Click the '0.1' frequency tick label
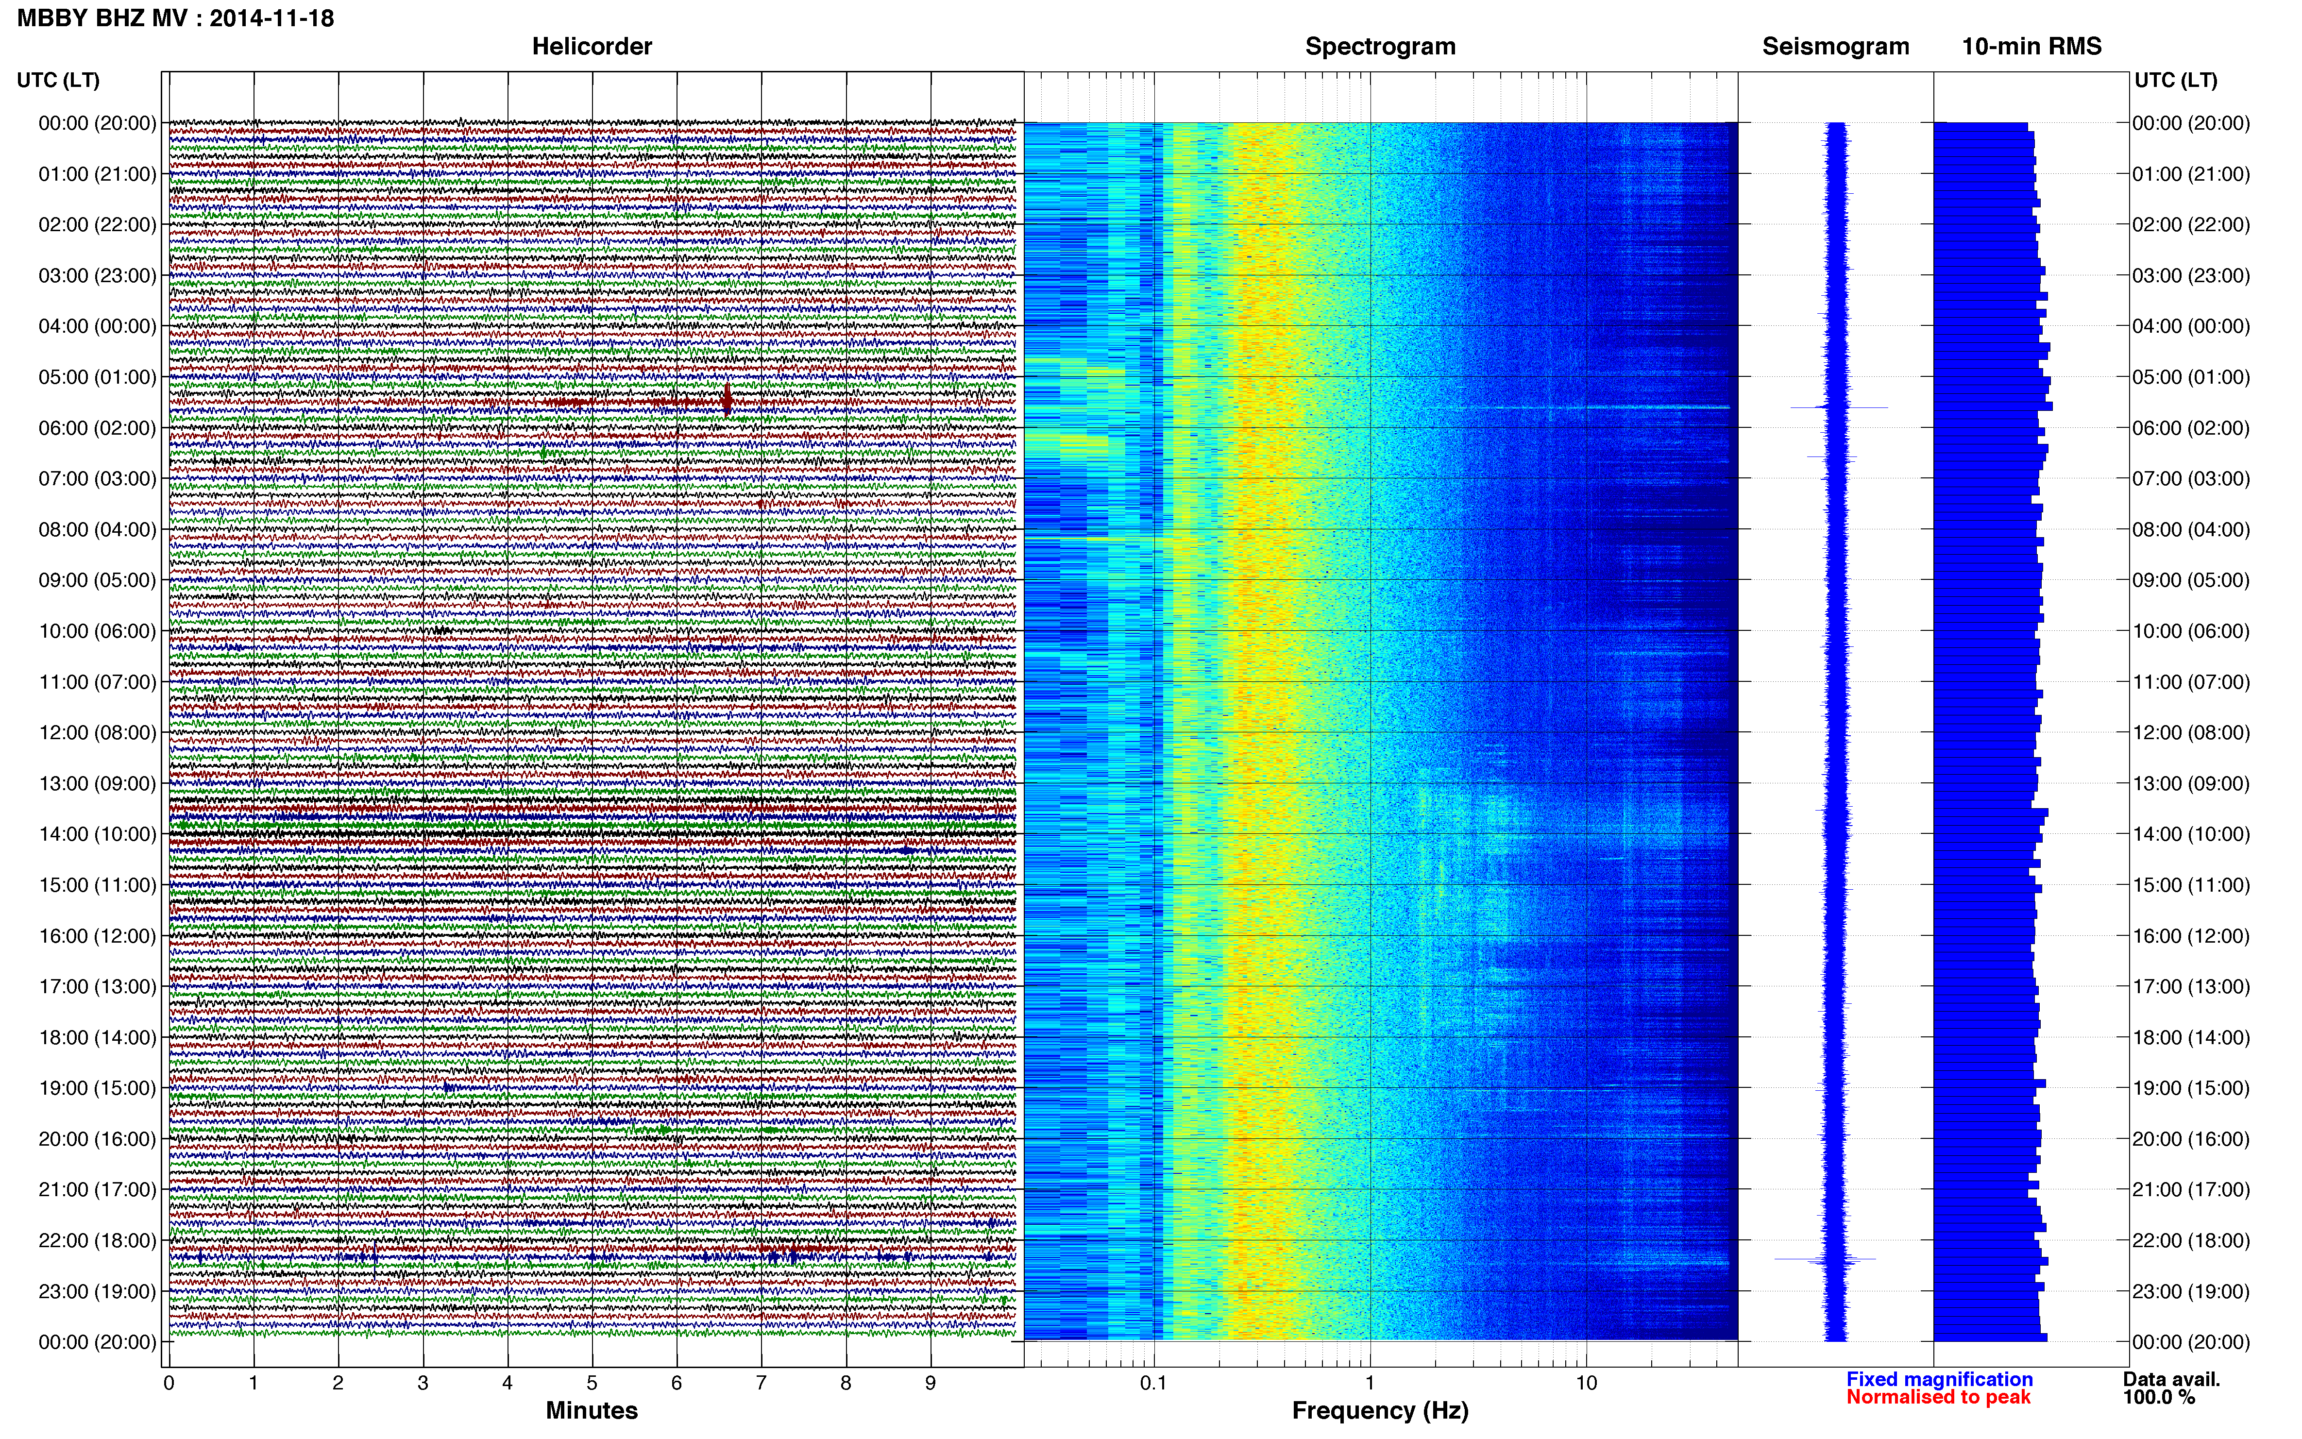The height and width of the screenshot is (1439, 2302). click(1153, 1383)
